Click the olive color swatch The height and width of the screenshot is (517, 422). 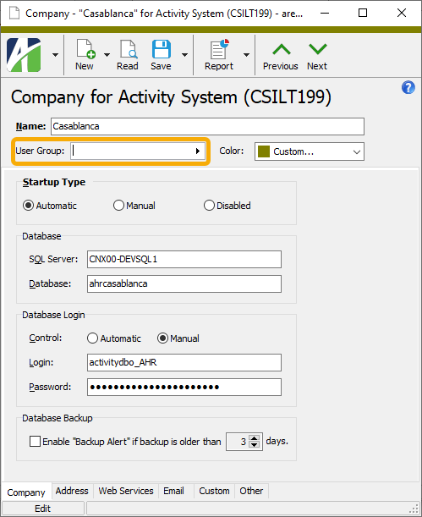[264, 151]
